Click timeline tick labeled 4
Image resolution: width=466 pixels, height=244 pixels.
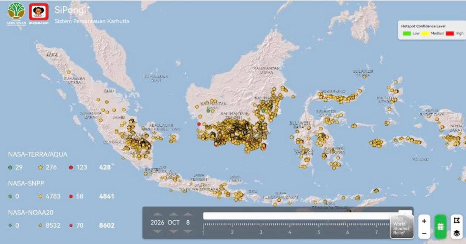290,233
